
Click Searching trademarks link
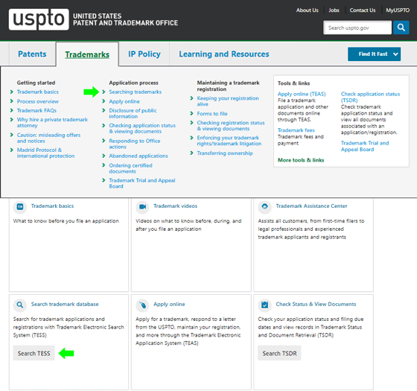[135, 92]
